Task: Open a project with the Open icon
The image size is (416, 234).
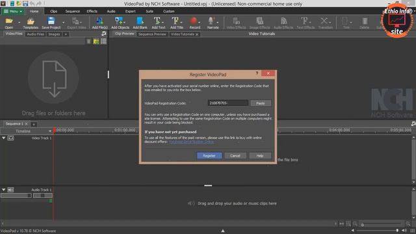Action: [8, 23]
